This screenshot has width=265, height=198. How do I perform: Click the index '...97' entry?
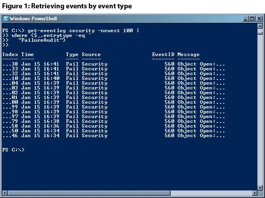pos(10,116)
